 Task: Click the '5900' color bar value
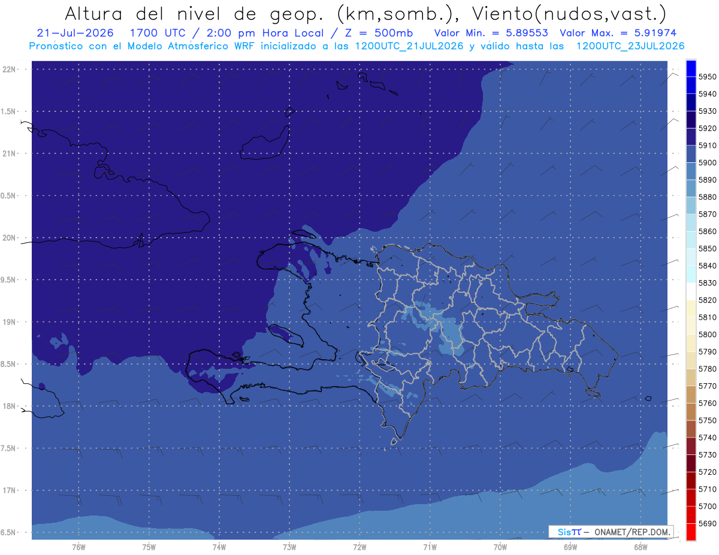(x=708, y=163)
